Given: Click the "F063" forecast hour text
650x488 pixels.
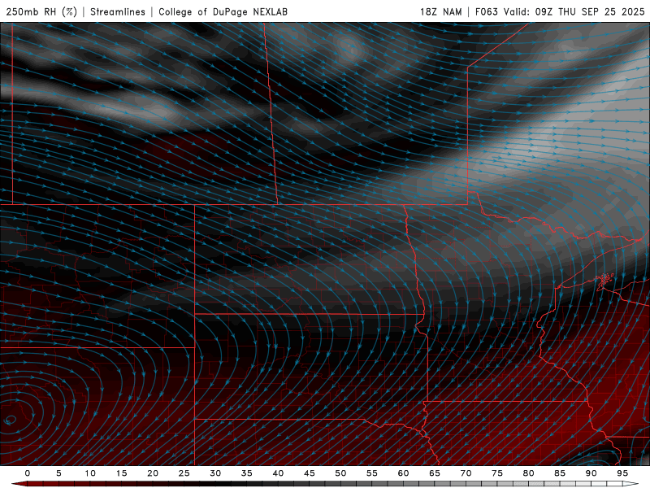Looking at the screenshot, I should 486,11.
